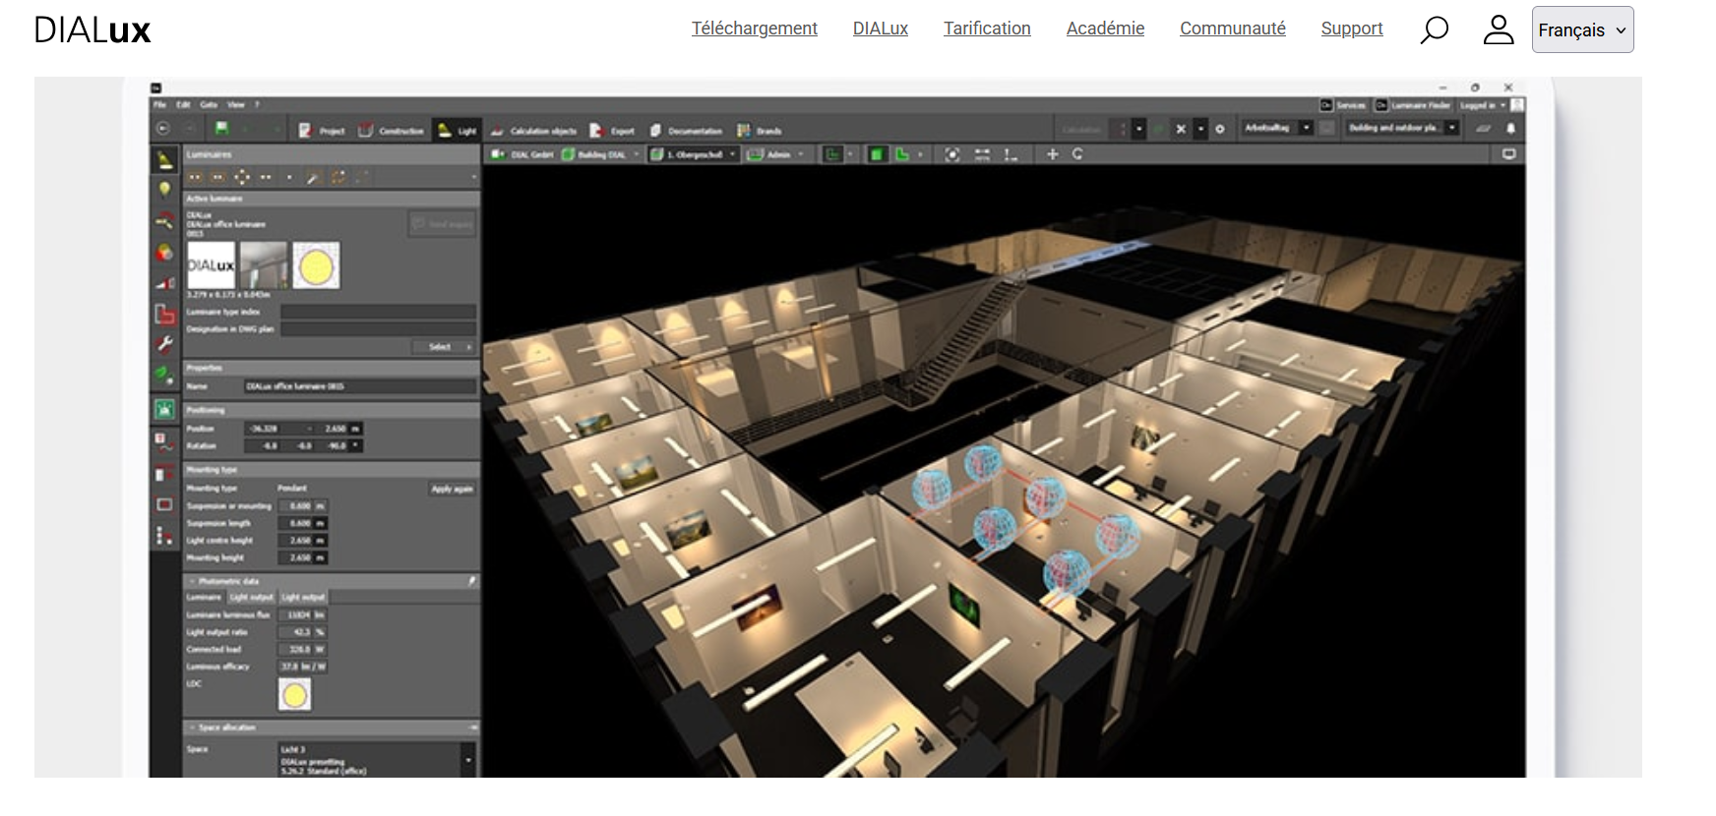Open the wrench tool in sidebar
The width and height of the screenshot is (1716, 816).
(x=164, y=345)
